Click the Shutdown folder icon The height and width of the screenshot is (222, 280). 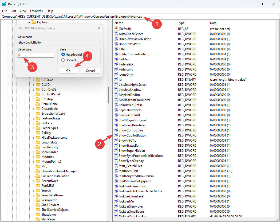tap(38, 214)
